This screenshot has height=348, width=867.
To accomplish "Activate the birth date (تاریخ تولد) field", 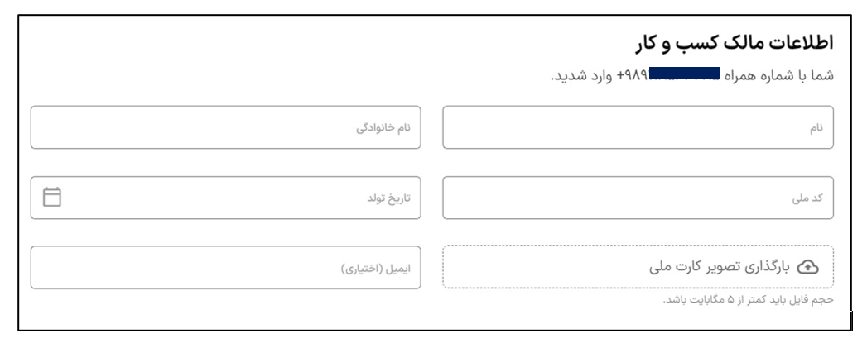I will point(225,198).
